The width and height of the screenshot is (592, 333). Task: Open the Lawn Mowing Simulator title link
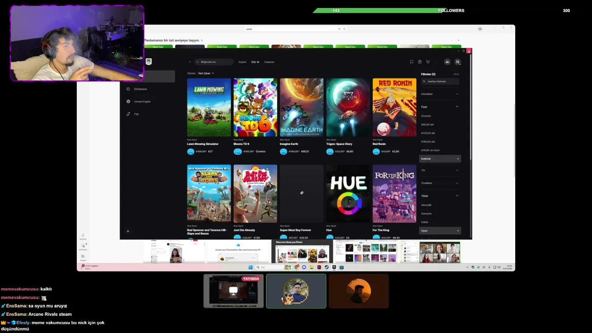pyautogui.click(x=203, y=144)
